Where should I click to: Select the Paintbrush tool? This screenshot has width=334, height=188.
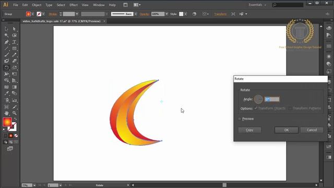click(x=6, y=55)
